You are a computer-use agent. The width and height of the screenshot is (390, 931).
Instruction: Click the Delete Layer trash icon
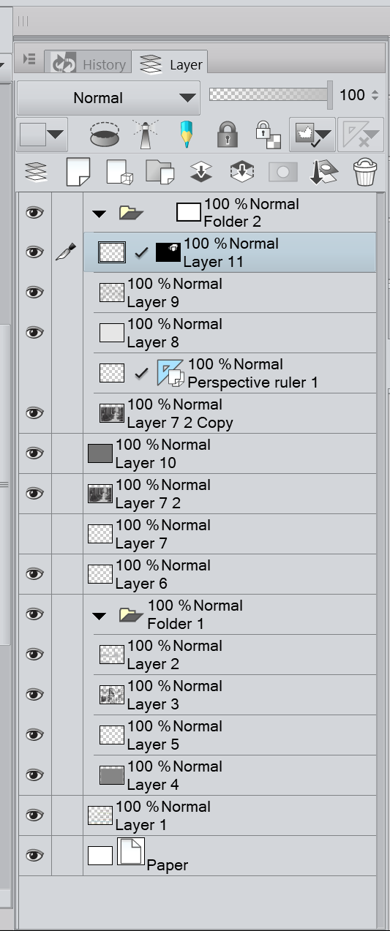point(364,171)
